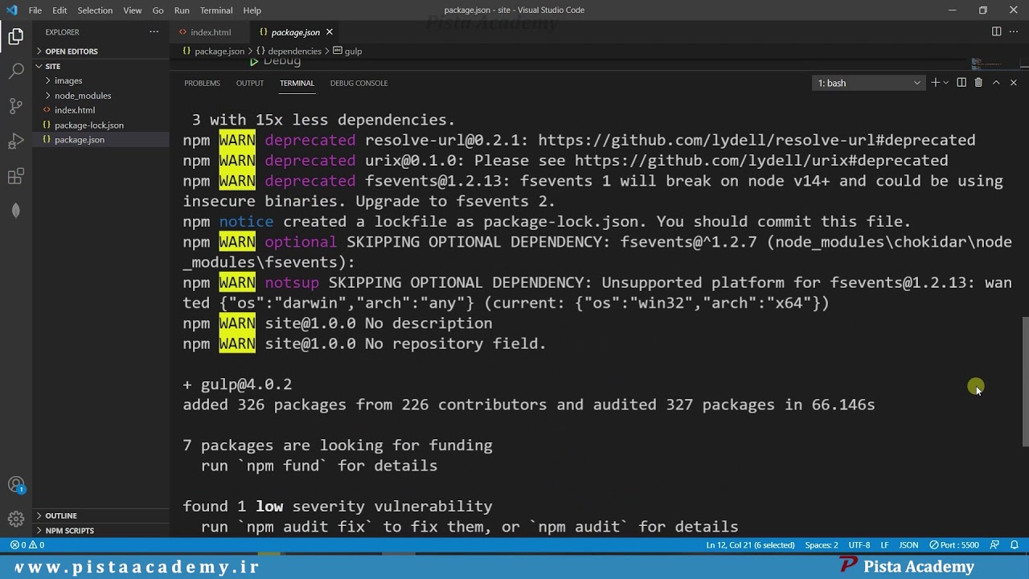Open the Go menu

158,10
